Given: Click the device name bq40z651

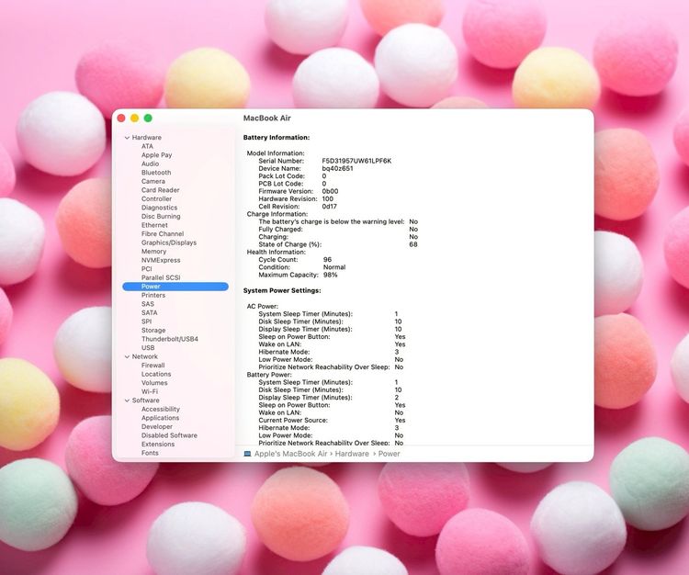Looking at the screenshot, I should [337, 169].
